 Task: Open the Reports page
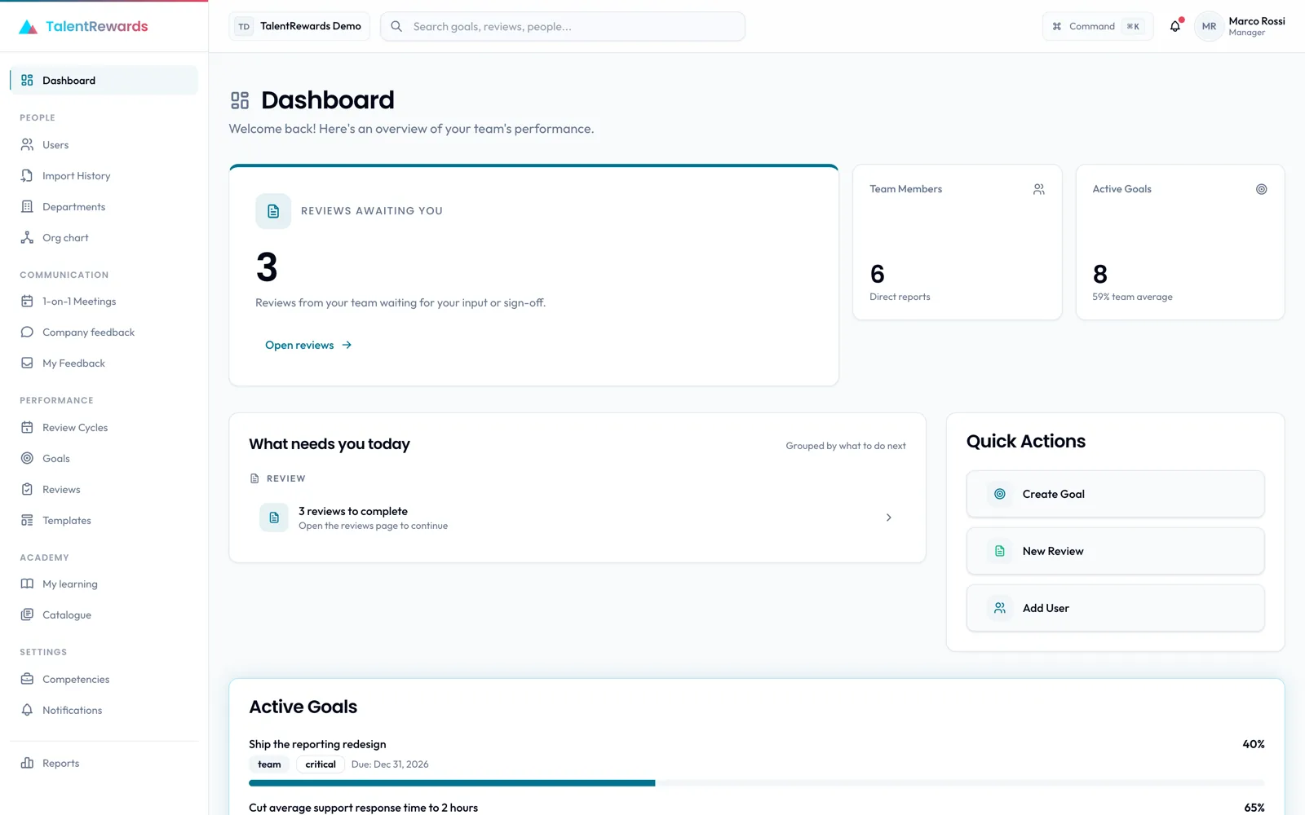(104, 763)
